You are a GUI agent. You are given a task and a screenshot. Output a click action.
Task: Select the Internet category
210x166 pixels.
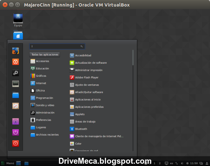click(x=38, y=83)
